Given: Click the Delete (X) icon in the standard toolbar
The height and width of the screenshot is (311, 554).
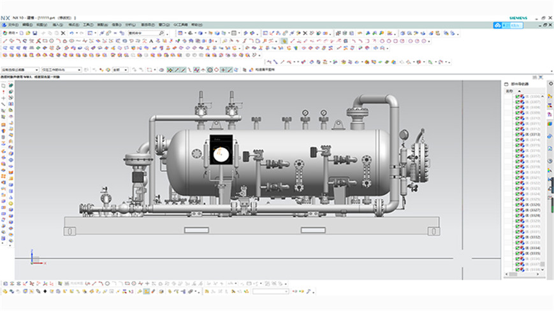Looking at the screenshot, I should pos(62,33).
